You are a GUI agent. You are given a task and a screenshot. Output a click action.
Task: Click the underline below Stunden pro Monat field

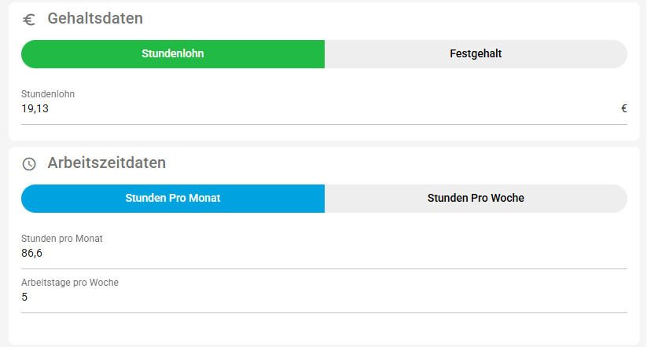pyautogui.click(x=324, y=268)
